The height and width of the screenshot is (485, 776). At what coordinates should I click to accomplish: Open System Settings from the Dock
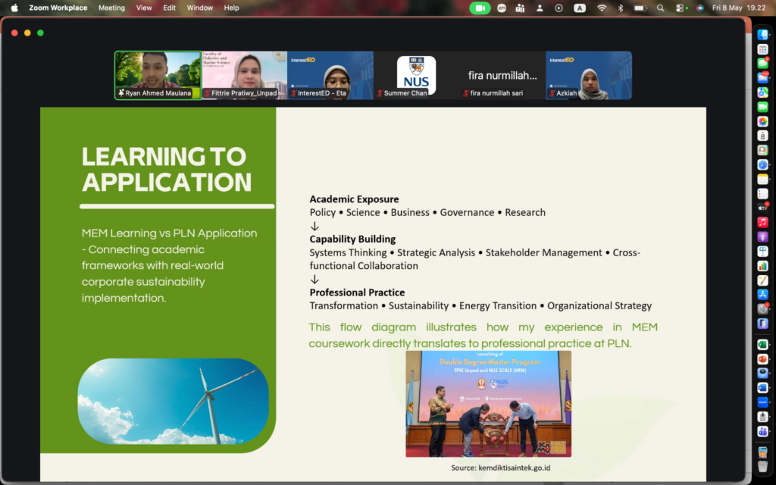762,309
